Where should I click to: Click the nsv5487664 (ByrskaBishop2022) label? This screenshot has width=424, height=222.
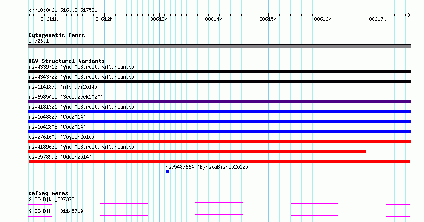[207, 167]
